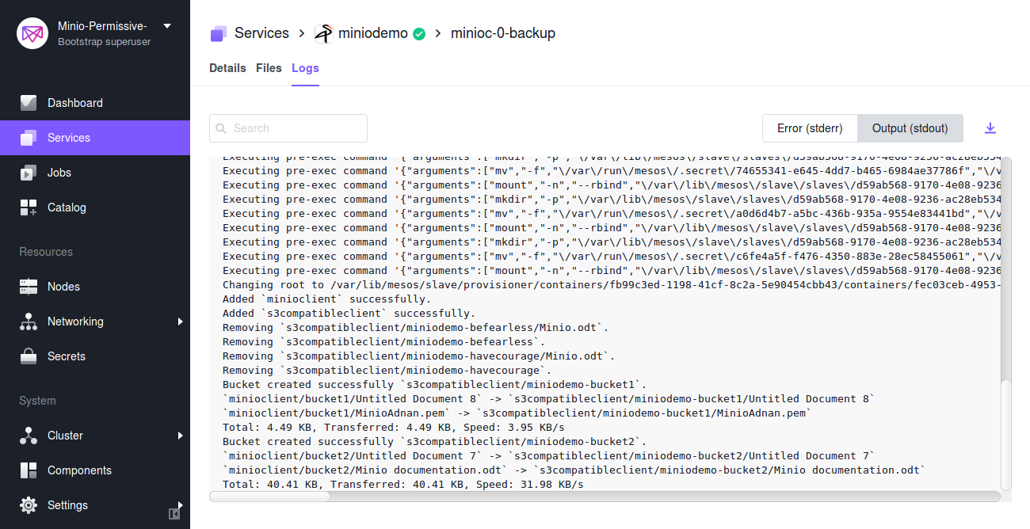Viewport: 1030px width, 529px height.
Task: Show Error (stderr) log
Action: click(x=810, y=128)
